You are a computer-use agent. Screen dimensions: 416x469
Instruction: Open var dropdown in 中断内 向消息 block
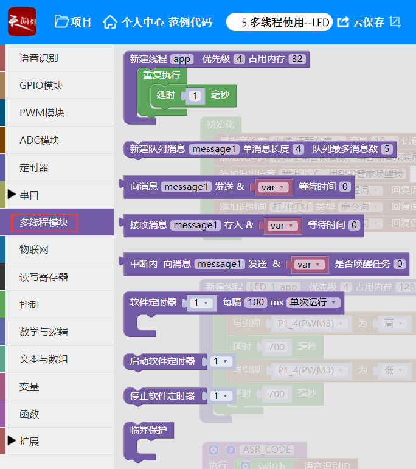[x=310, y=265]
